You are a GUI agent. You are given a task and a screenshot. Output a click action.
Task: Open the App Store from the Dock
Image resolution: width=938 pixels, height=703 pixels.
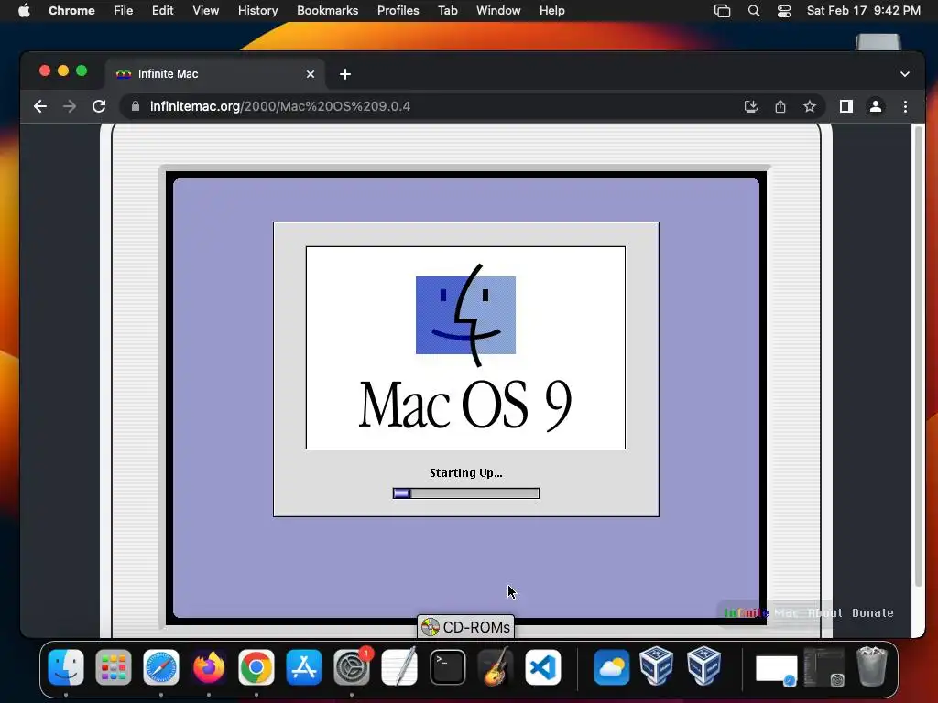point(304,667)
